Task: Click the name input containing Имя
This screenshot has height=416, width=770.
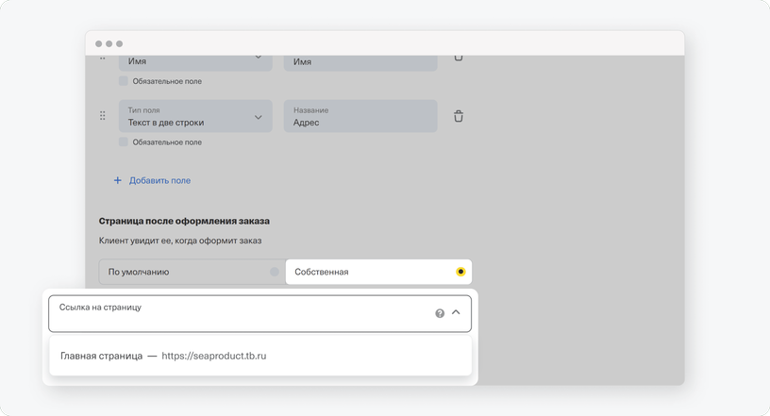Action: click(360, 63)
